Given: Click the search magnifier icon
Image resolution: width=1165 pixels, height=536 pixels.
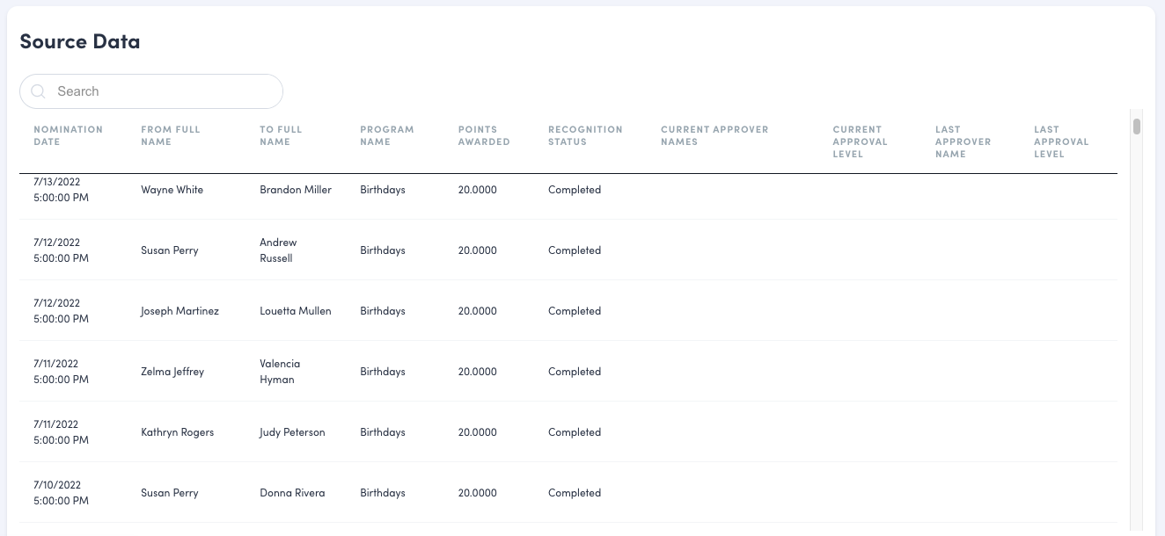Looking at the screenshot, I should point(38,91).
